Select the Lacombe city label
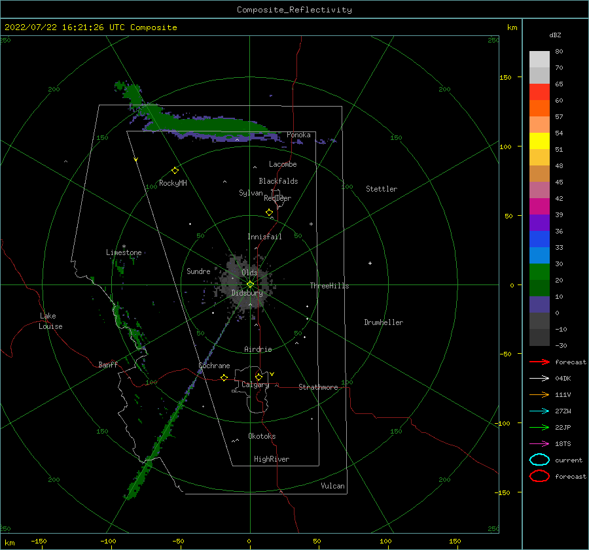This screenshot has width=589, height=550. (x=283, y=164)
